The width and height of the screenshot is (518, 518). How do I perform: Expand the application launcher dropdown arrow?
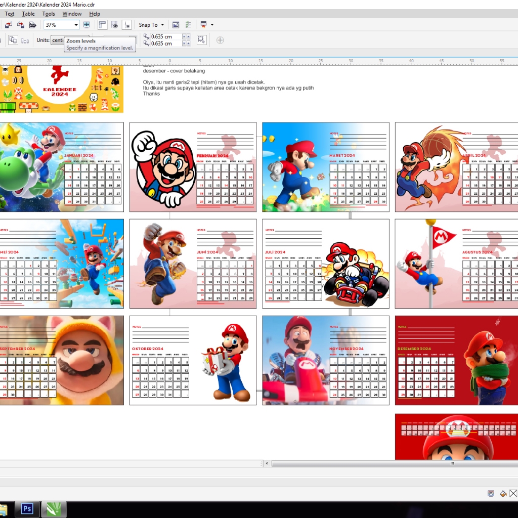212,25
